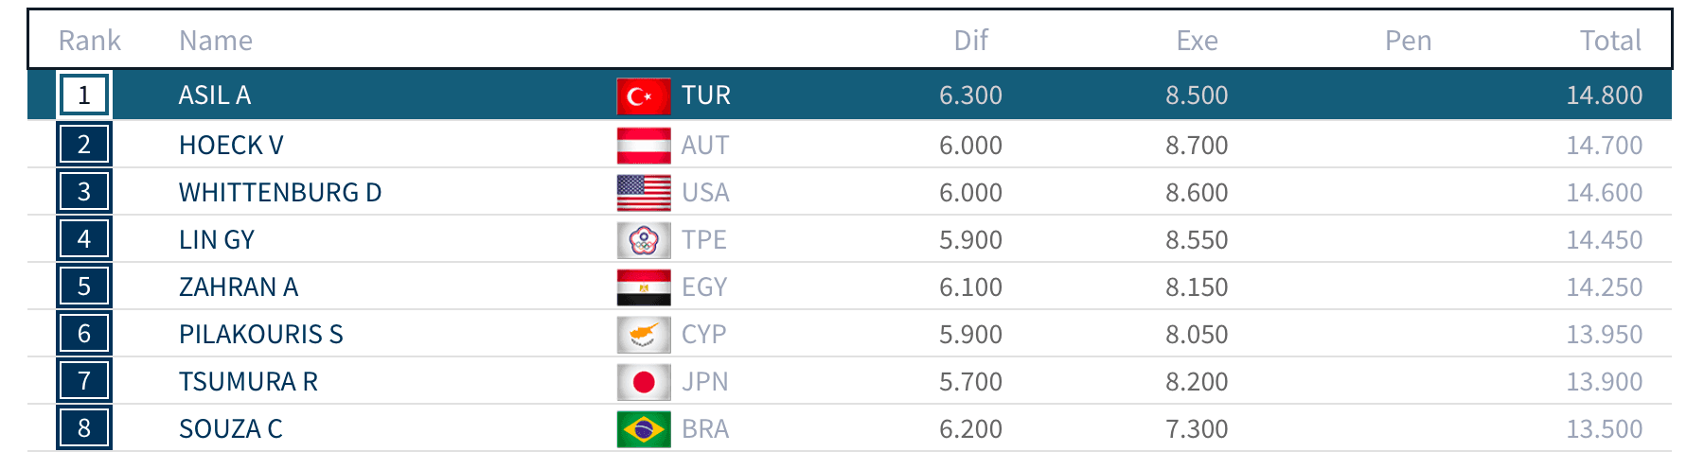Image resolution: width=1704 pixels, height=469 pixels.
Task: Click the Brazil flag icon
Action: (x=644, y=429)
